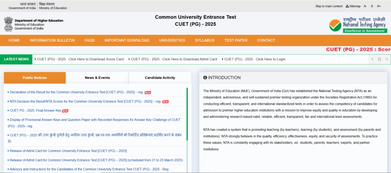Viewport: 391px width, 173px height.
Task: Click the scrolling red CUET (PG) - 2025 marquee
Action: [358, 49]
